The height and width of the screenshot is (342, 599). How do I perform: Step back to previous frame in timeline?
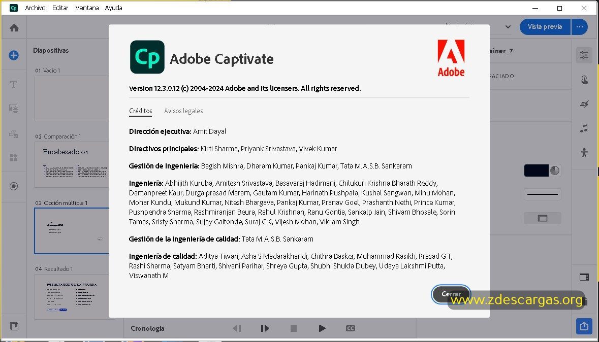[x=237, y=328]
